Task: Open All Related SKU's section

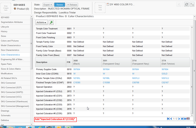Action: 15,78
